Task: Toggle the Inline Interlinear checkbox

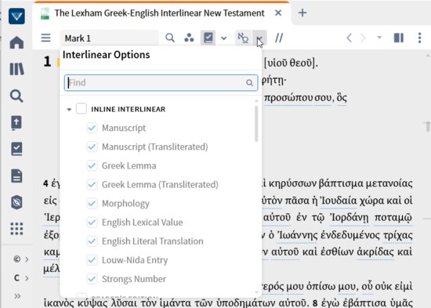Action: coord(81,108)
